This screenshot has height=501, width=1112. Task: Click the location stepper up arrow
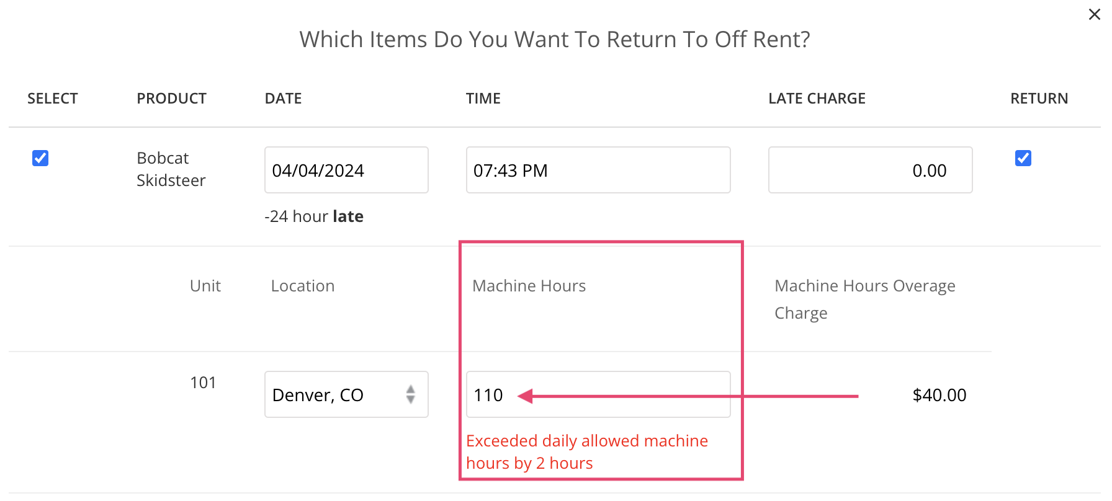point(411,390)
